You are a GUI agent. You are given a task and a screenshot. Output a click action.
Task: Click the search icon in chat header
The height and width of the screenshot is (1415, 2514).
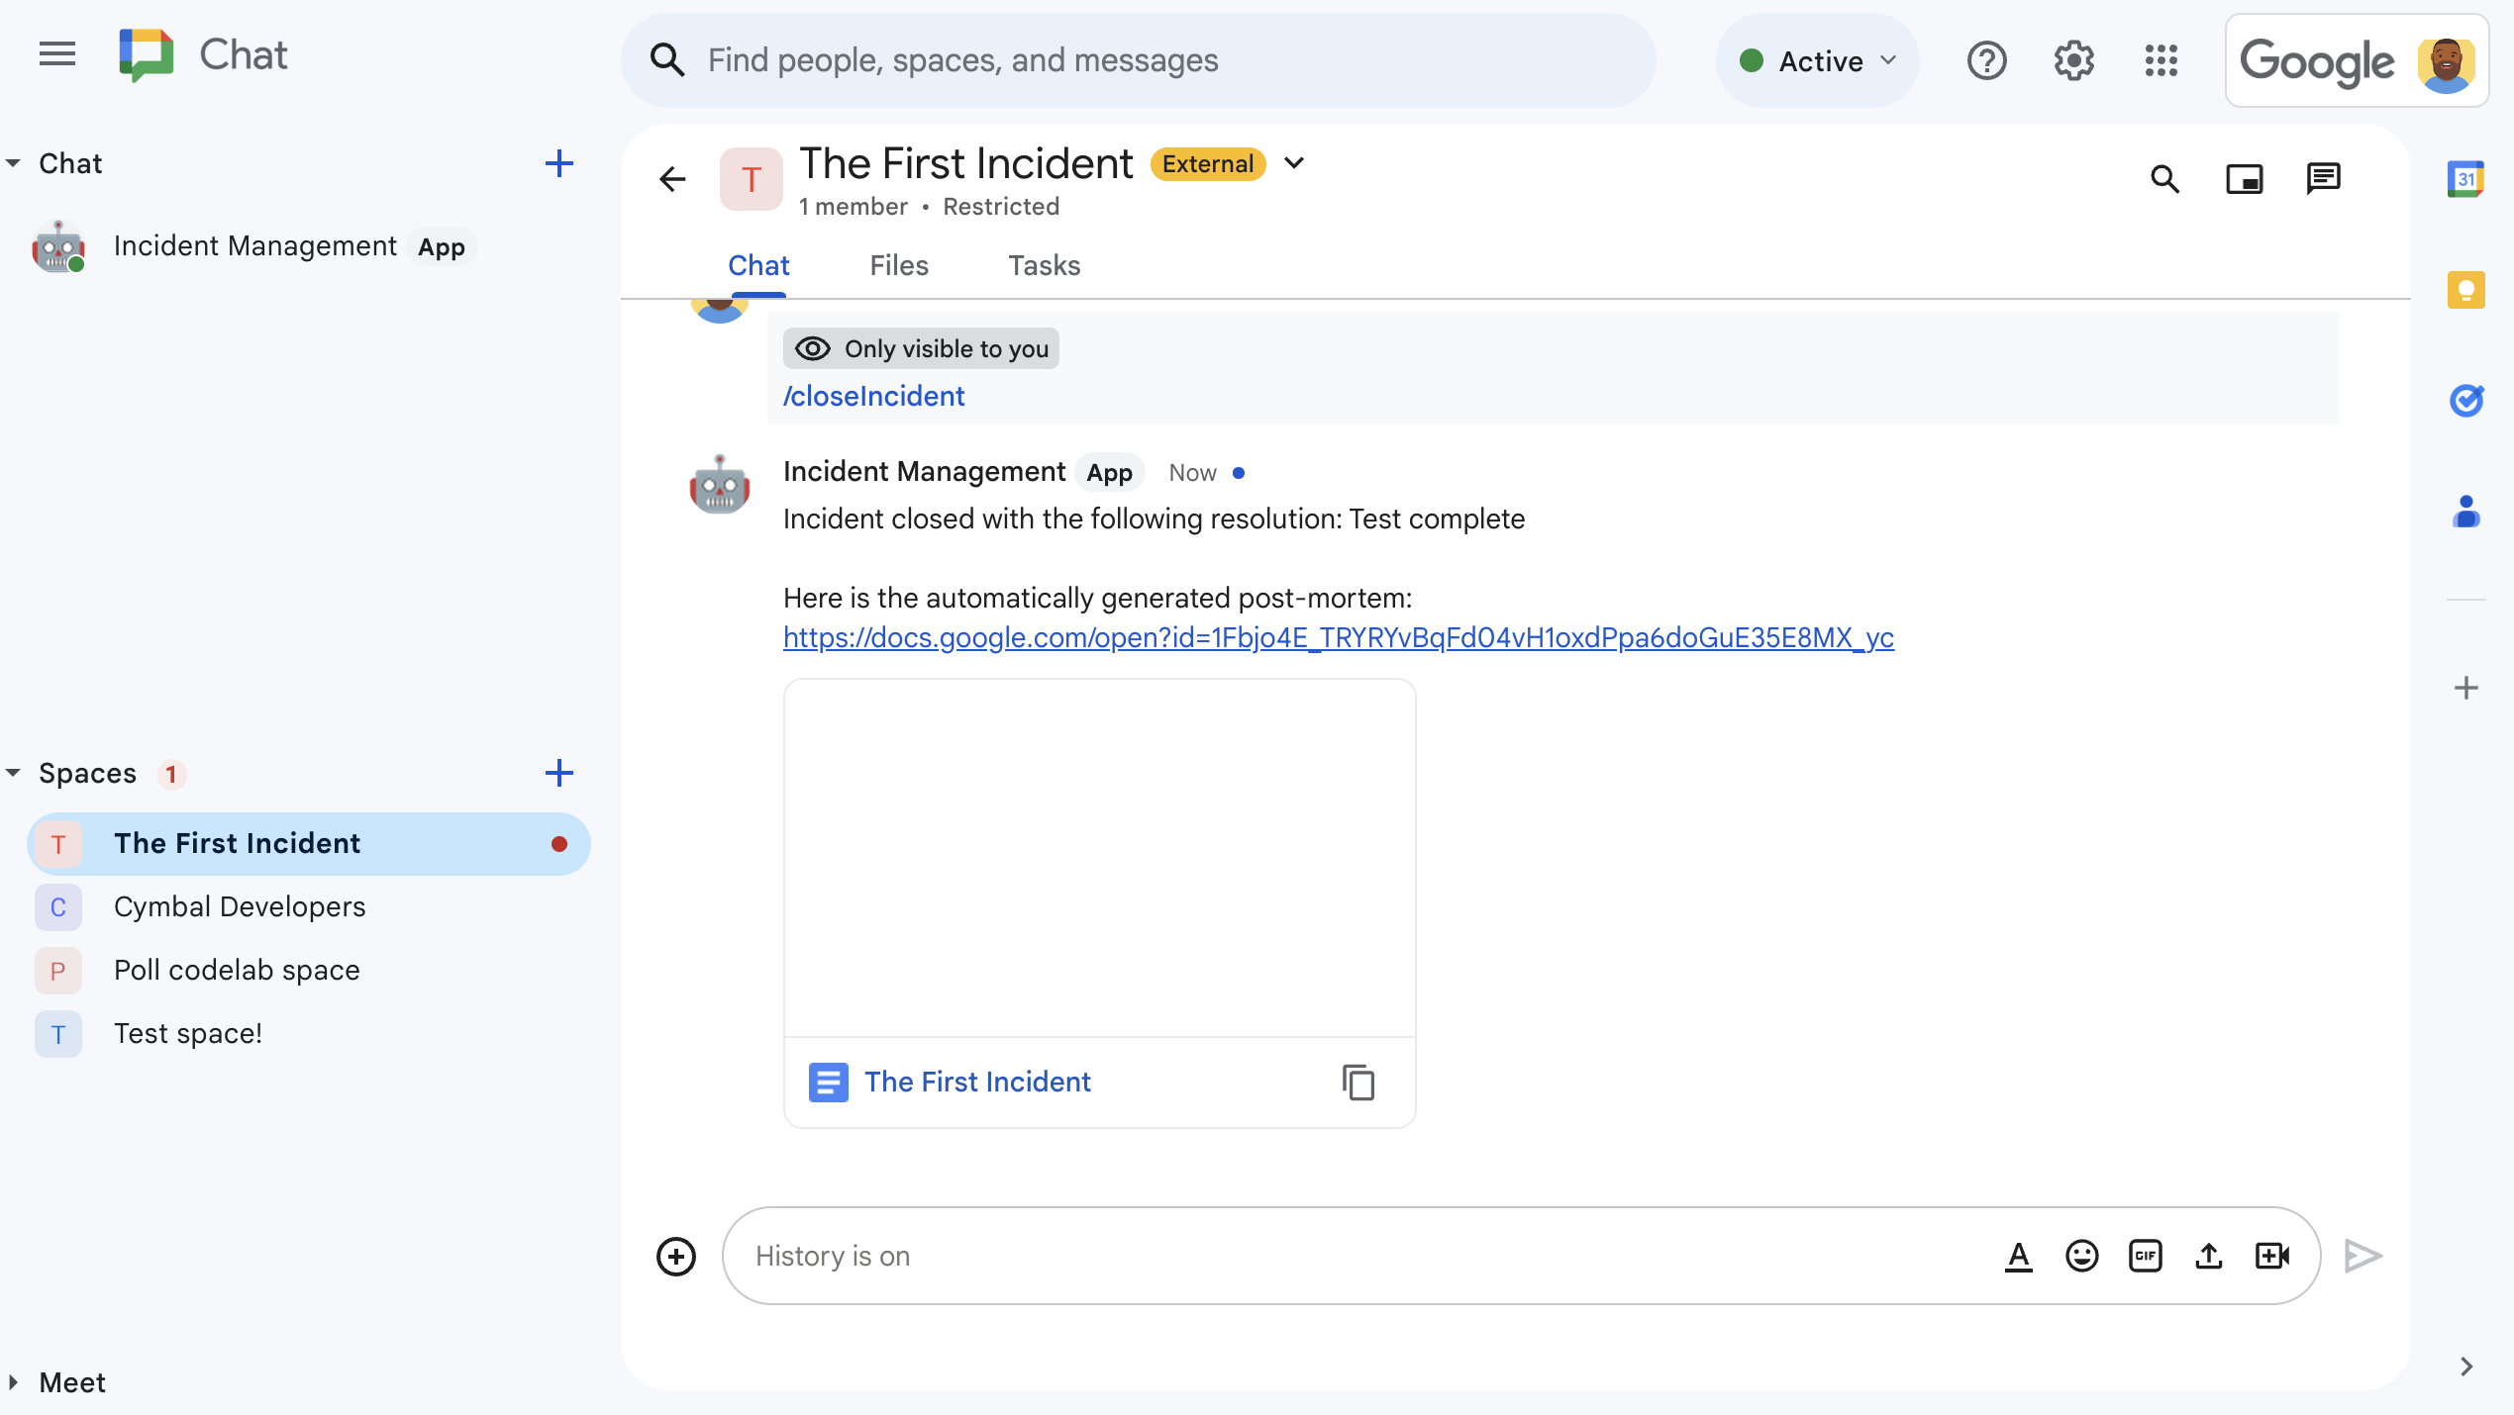point(2165,178)
